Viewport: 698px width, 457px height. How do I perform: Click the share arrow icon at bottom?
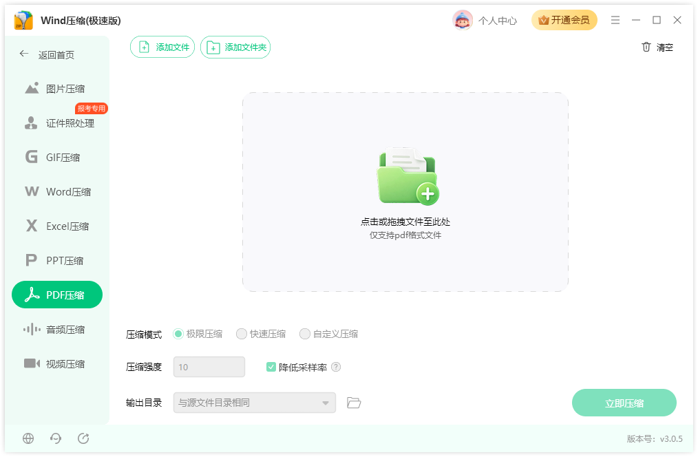[x=83, y=438]
